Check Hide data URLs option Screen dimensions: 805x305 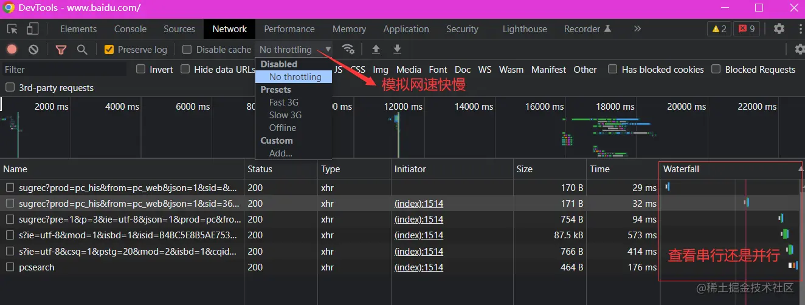click(x=185, y=69)
